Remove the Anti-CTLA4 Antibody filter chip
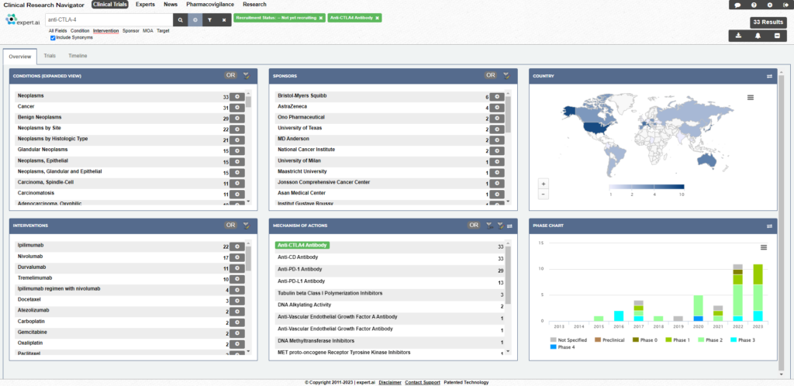 [x=377, y=18]
